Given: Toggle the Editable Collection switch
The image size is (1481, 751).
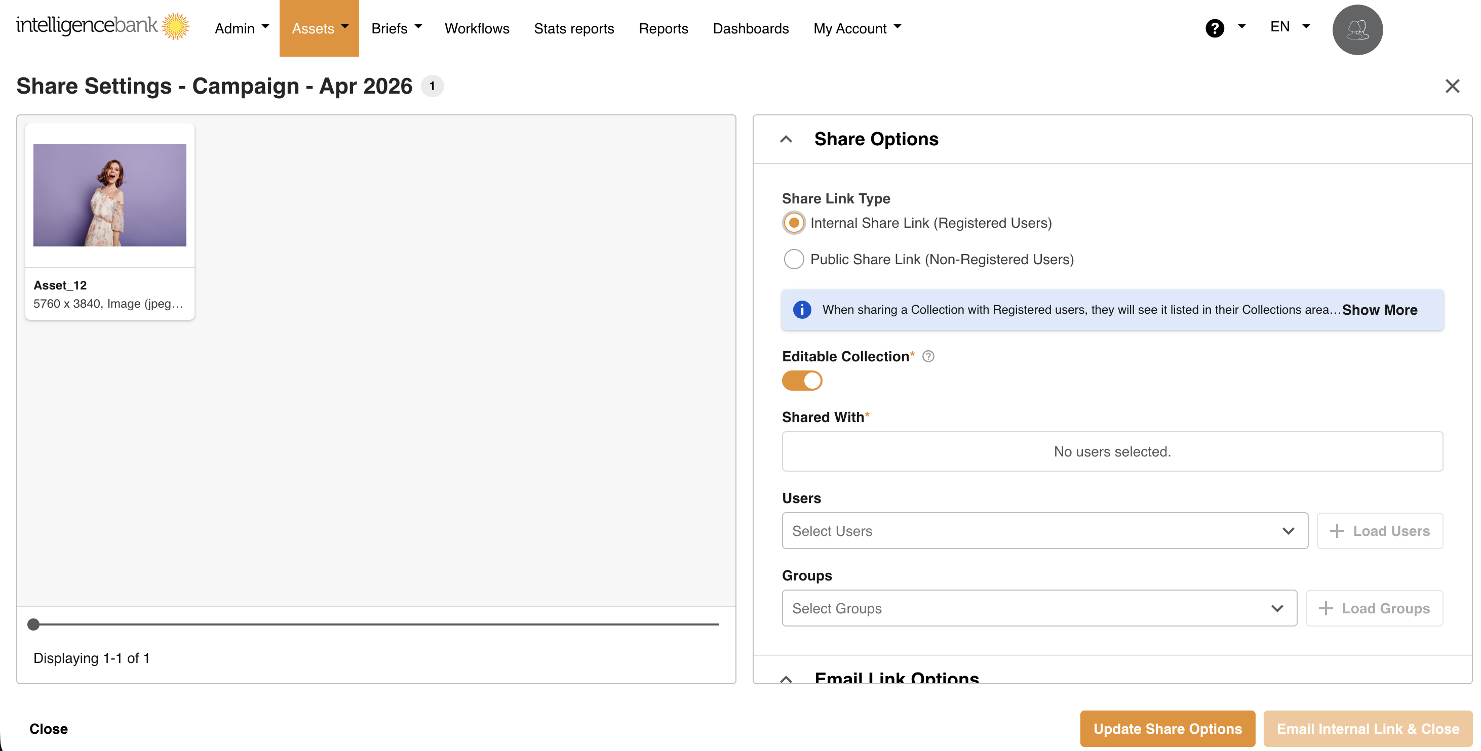Looking at the screenshot, I should pos(801,381).
